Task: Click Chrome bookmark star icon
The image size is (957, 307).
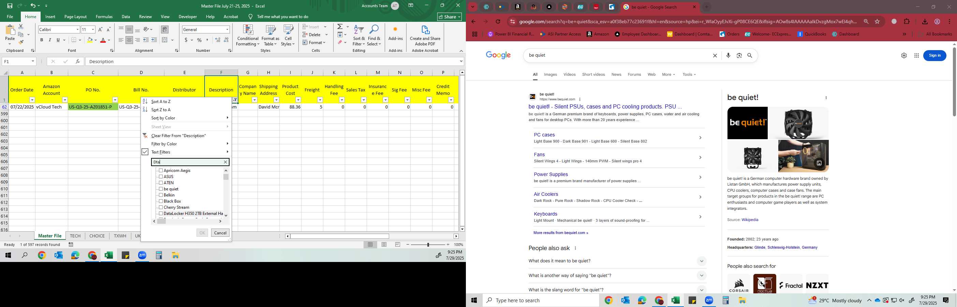Action: (877, 21)
